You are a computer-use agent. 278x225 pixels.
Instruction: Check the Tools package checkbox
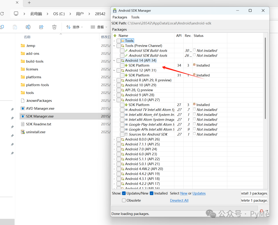(119, 41)
